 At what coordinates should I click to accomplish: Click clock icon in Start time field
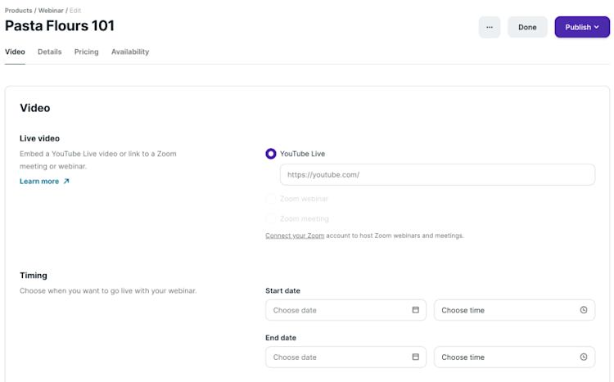(x=583, y=310)
